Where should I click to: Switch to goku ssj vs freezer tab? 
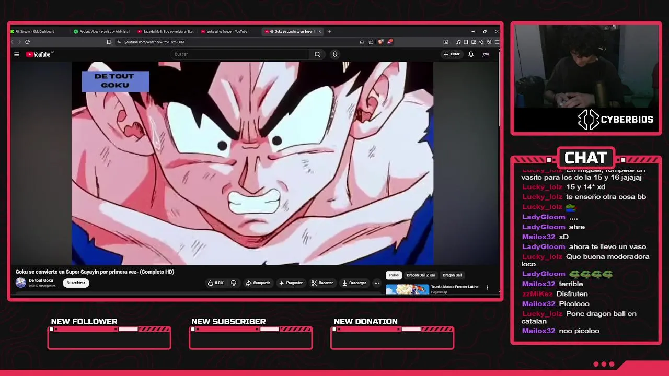pyautogui.click(x=229, y=31)
